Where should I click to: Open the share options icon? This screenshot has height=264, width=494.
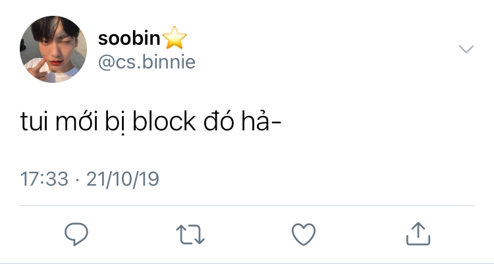point(418,234)
